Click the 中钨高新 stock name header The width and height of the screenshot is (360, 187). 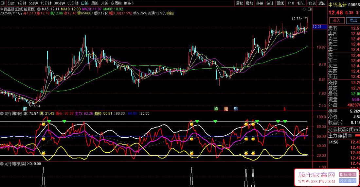(x=337, y=5)
